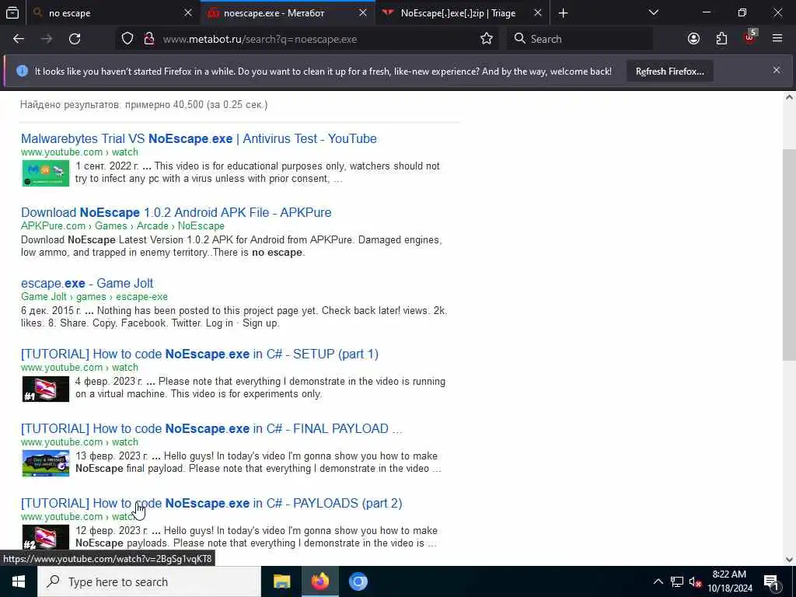
Task: Open NoEscape.exe C# SETUP part 1 tutorial
Action: pos(200,354)
